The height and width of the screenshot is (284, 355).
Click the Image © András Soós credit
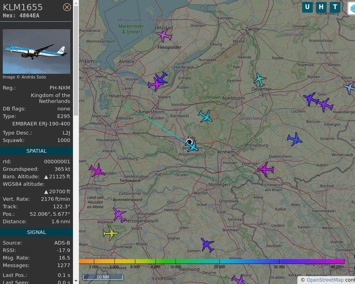tap(24, 77)
